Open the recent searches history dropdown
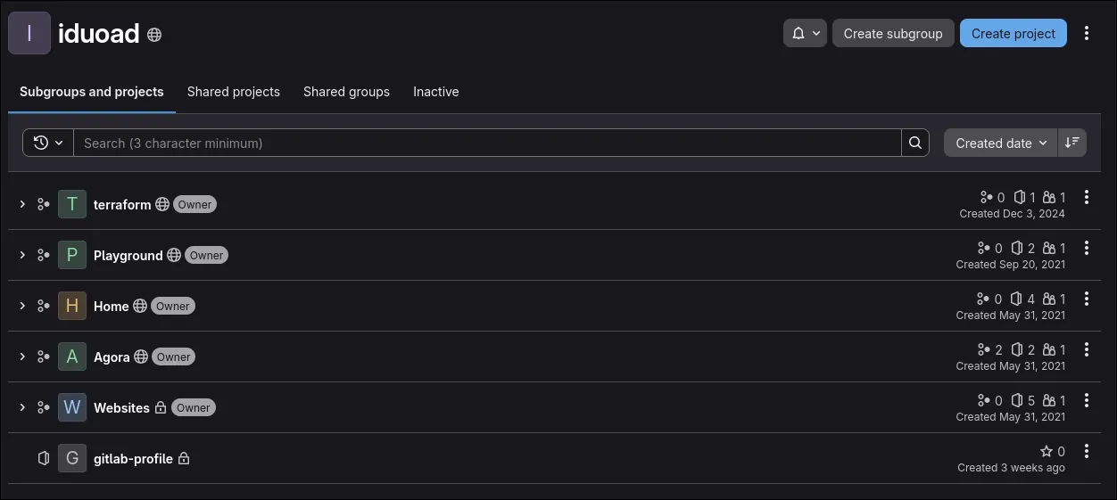Screen dimensions: 1117x500 (48, 143)
